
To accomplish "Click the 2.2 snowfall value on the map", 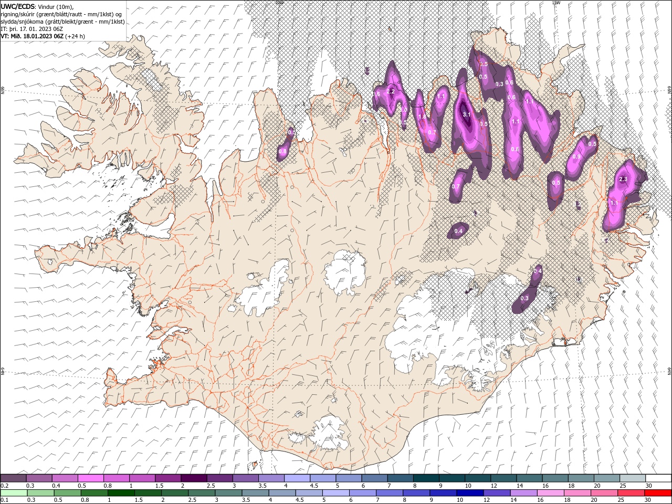I will [390, 91].
